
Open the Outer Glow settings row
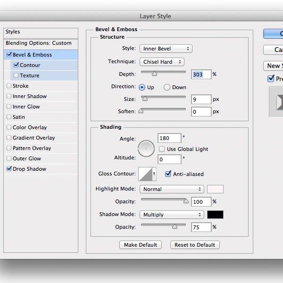[x=41, y=158]
